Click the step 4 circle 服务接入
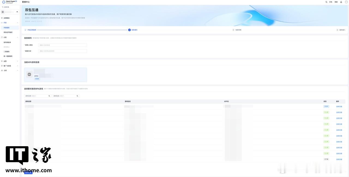 (337, 30)
